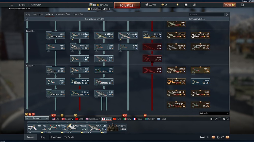Collapse the Rank IV section
The height and width of the screenshot is (142, 254).
[x=30, y=66]
